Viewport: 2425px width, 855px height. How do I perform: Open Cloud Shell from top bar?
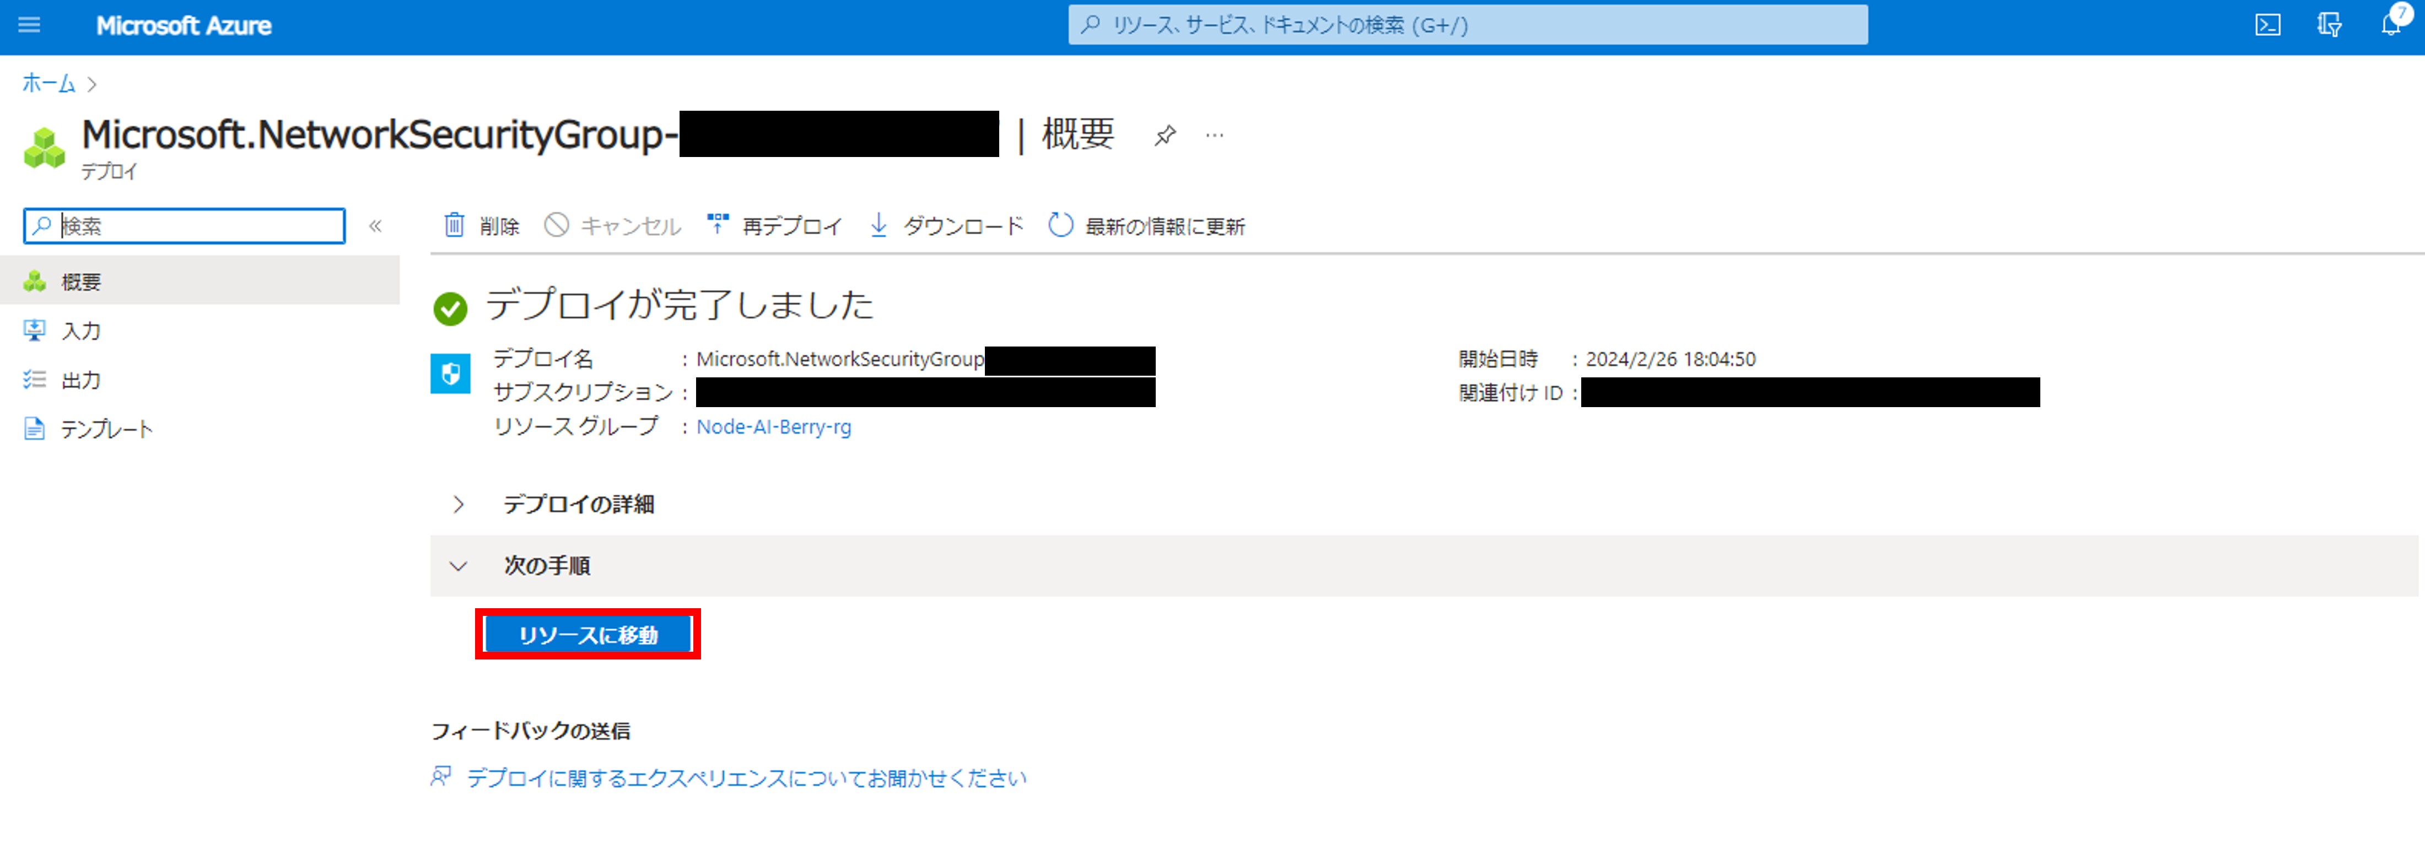tap(2267, 25)
